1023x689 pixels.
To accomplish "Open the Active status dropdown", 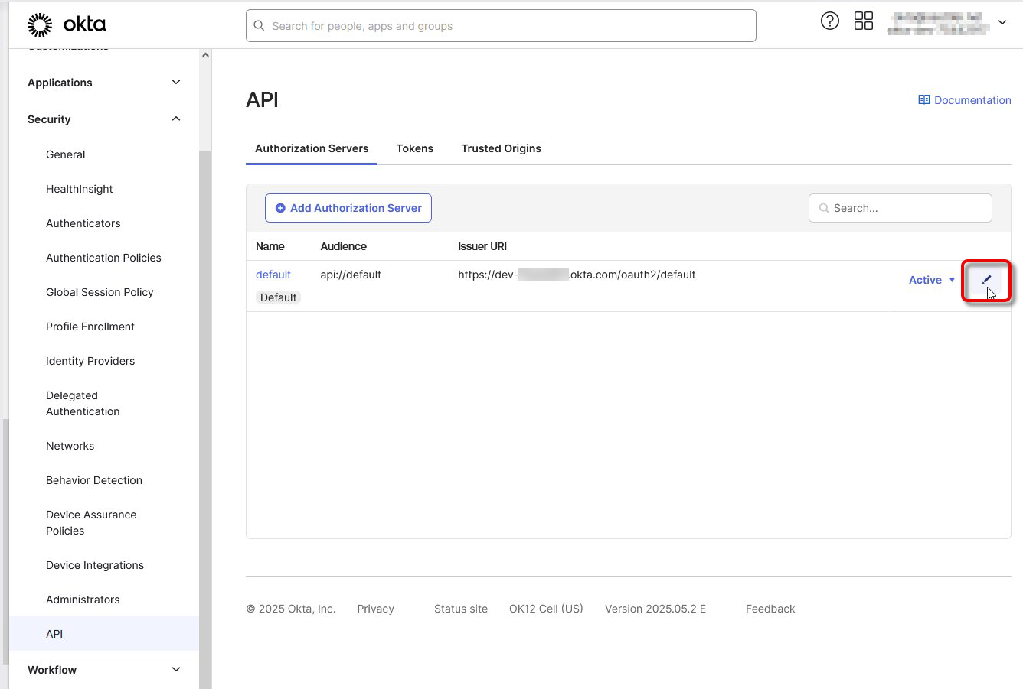I will coord(931,280).
